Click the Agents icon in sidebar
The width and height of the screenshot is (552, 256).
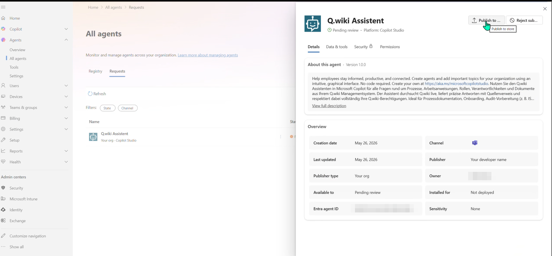(3, 40)
